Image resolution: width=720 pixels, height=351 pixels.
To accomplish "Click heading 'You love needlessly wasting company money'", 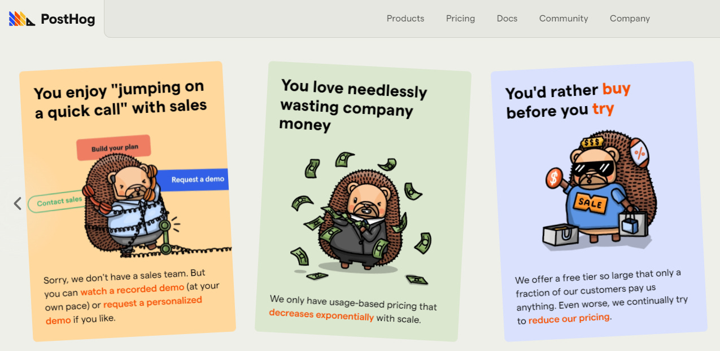I will (353, 105).
